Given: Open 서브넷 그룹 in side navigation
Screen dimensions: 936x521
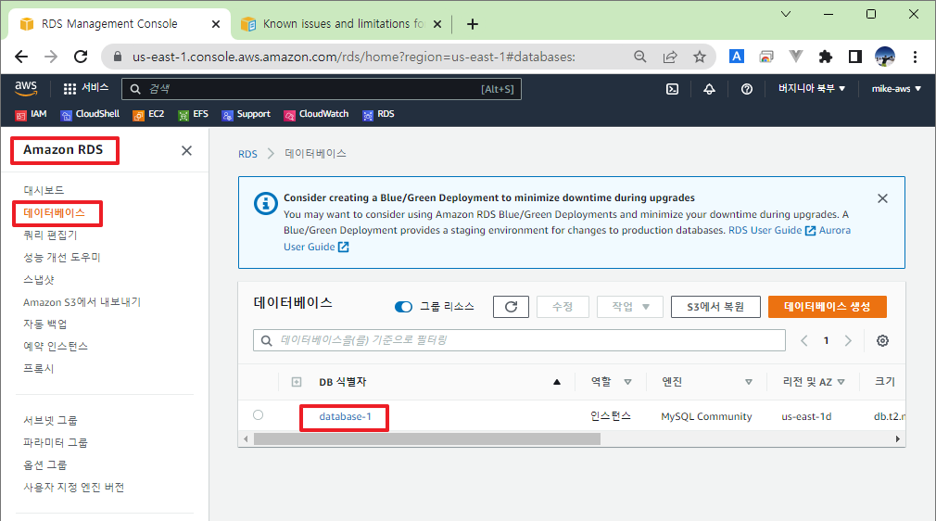Looking at the screenshot, I should click(50, 420).
